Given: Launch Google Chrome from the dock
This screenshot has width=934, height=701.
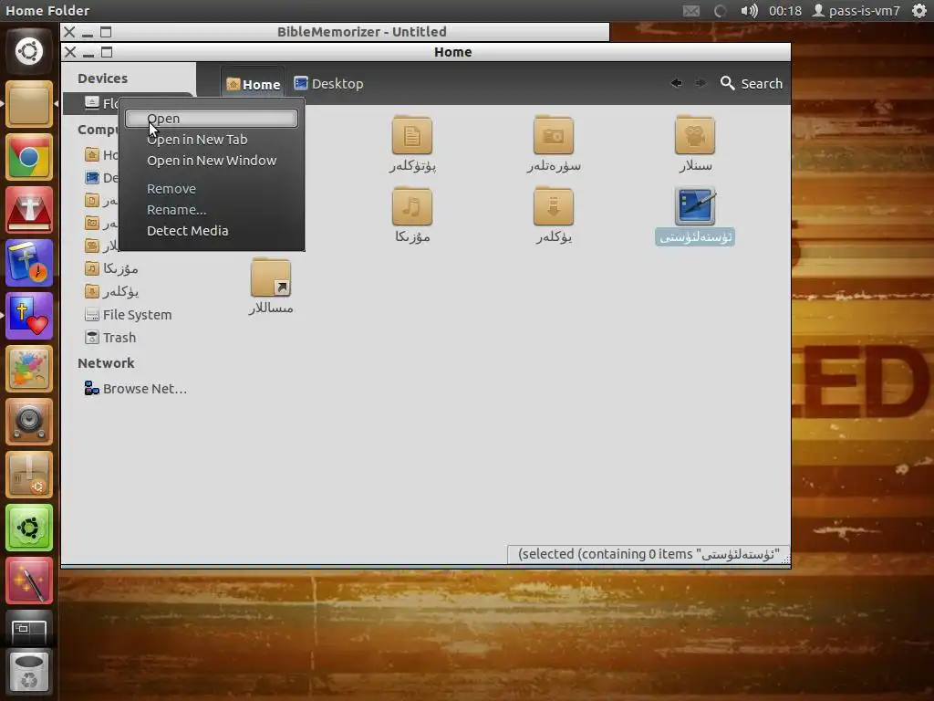Looking at the screenshot, I should click(x=28, y=157).
